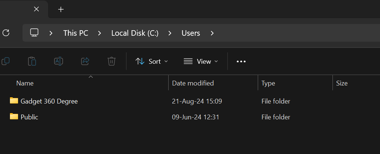Click the Delete trash icon
Image resolution: width=380 pixels, height=154 pixels.
112,61
